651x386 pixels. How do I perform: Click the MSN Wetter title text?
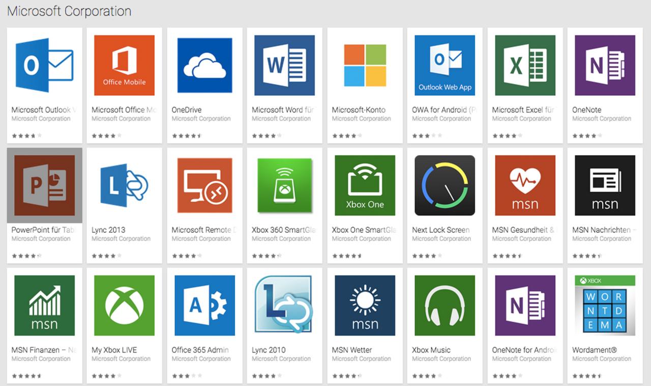tap(352, 350)
